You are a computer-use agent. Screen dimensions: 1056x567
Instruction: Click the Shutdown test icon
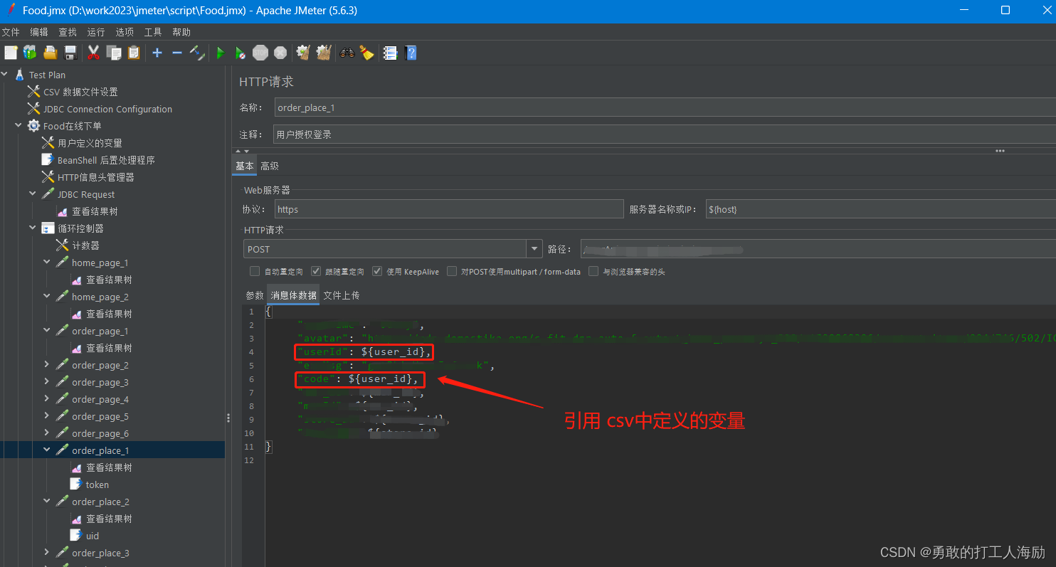(x=280, y=53)
